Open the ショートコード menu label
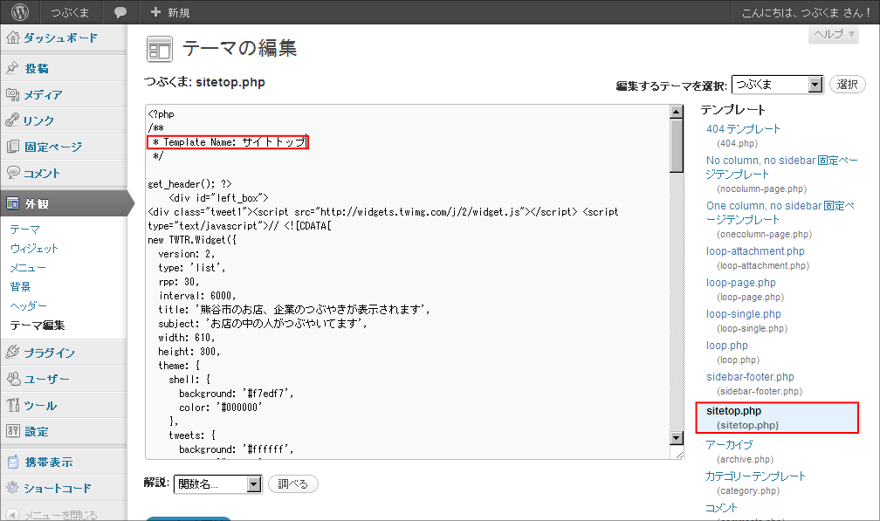The image size is (880, 521). [58, 488]
